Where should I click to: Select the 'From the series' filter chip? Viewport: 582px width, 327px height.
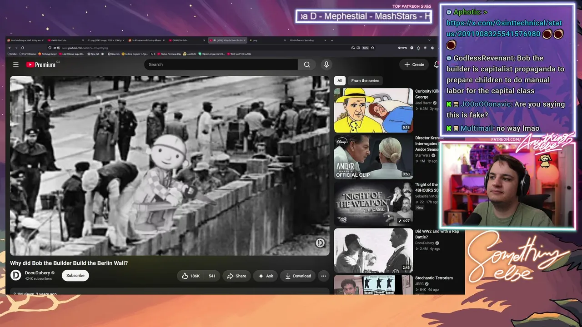[365, 81]
